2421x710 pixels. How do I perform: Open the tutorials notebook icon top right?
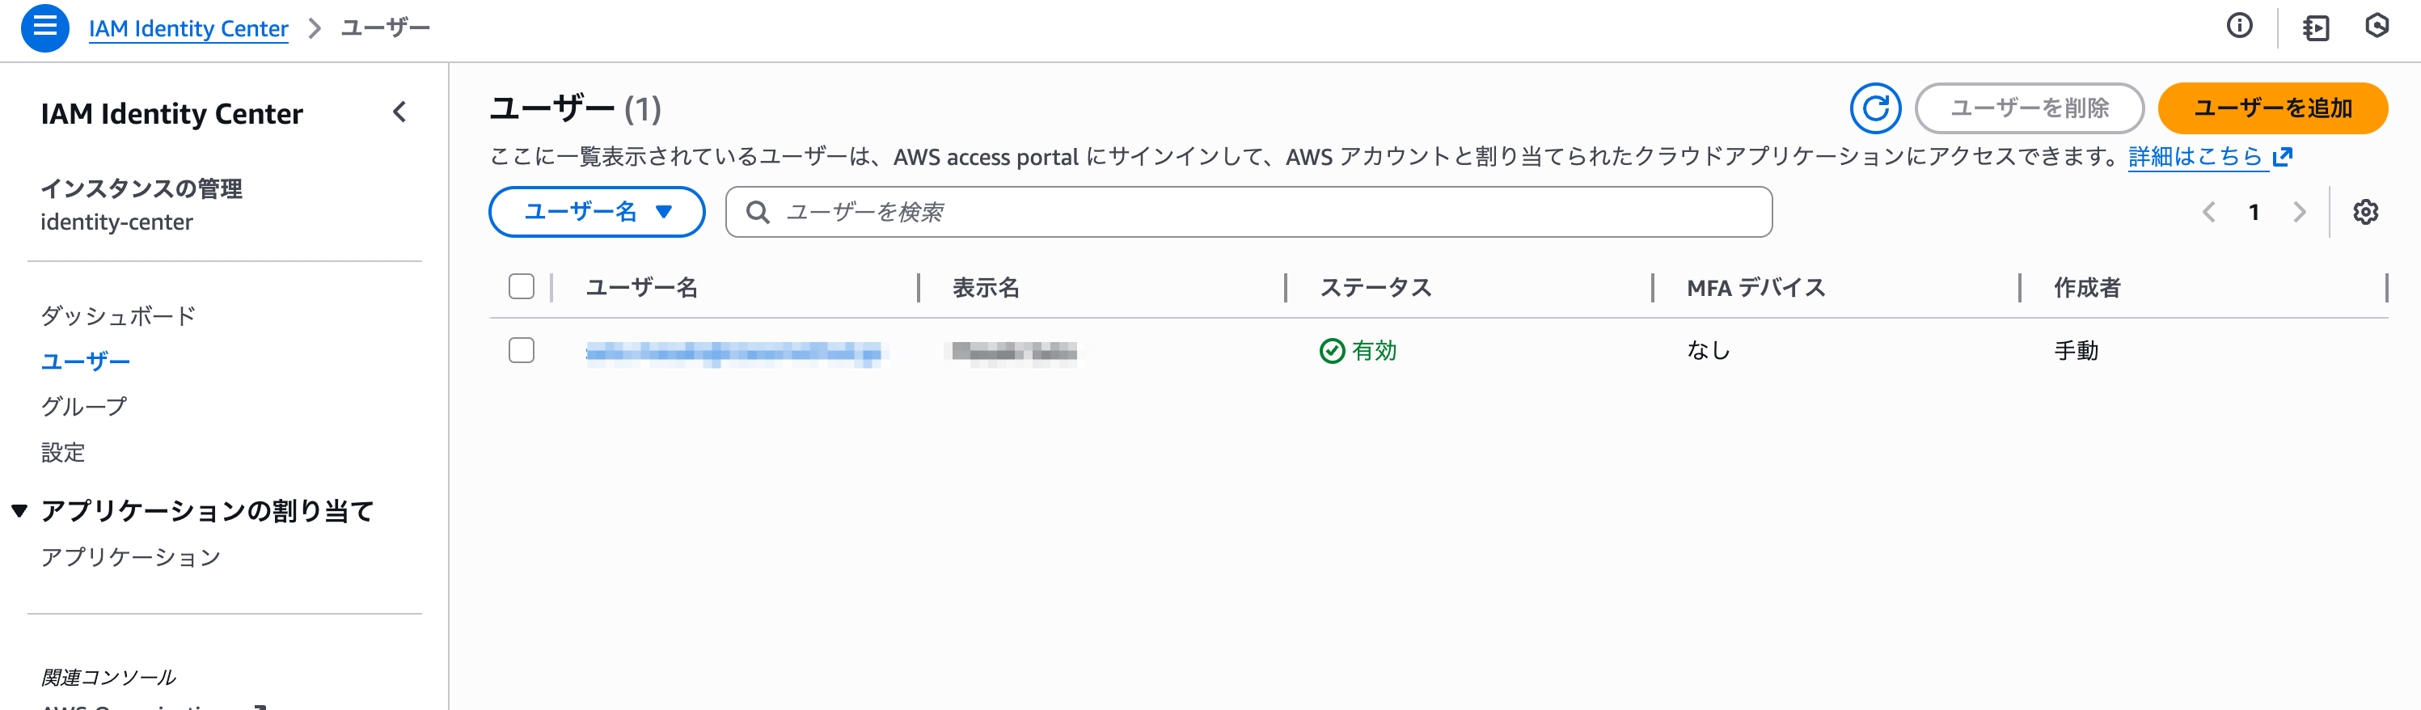pyautogui.click(x=2314, y=27)
